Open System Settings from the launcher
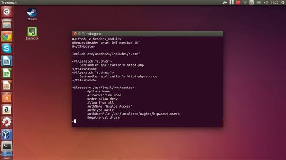 pos(7,122)
